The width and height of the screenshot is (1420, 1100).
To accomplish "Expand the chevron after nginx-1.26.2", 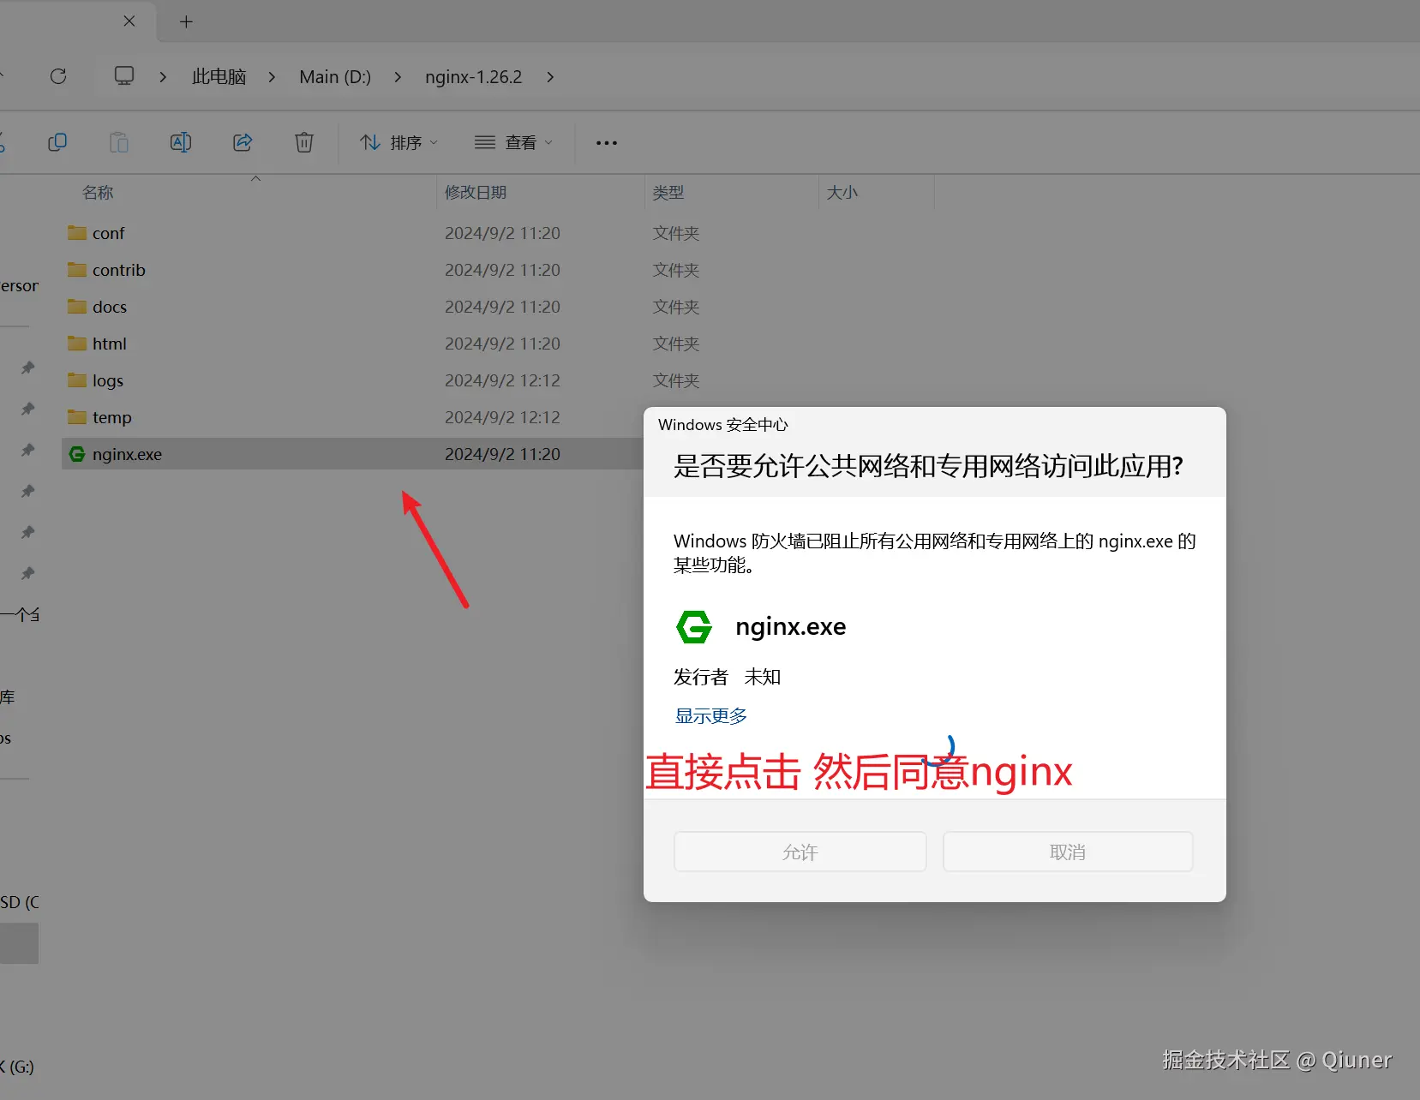I will pos(550,77).
